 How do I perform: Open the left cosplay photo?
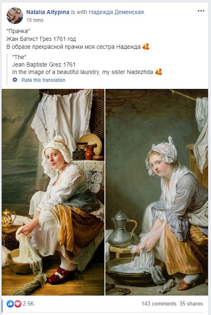pyautogui.click(x=53, y=192)
